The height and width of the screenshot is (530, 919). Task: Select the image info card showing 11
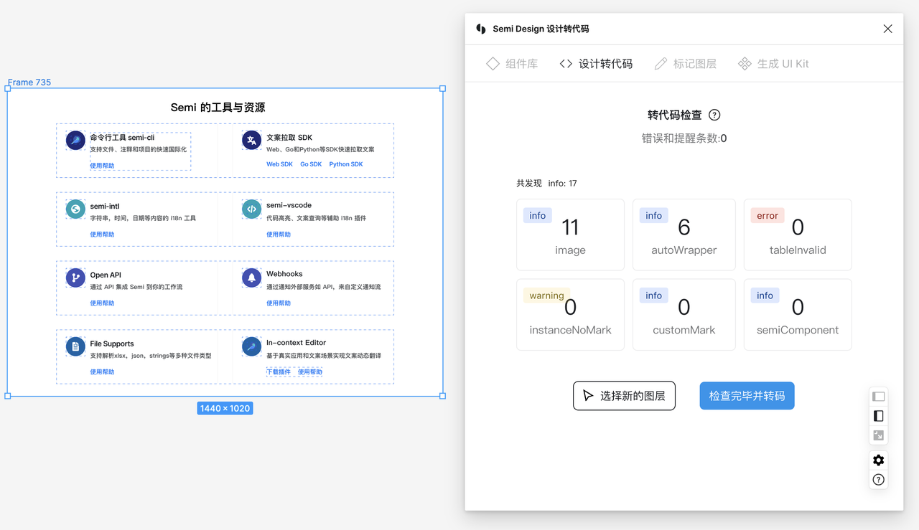(x=570, y=235)
